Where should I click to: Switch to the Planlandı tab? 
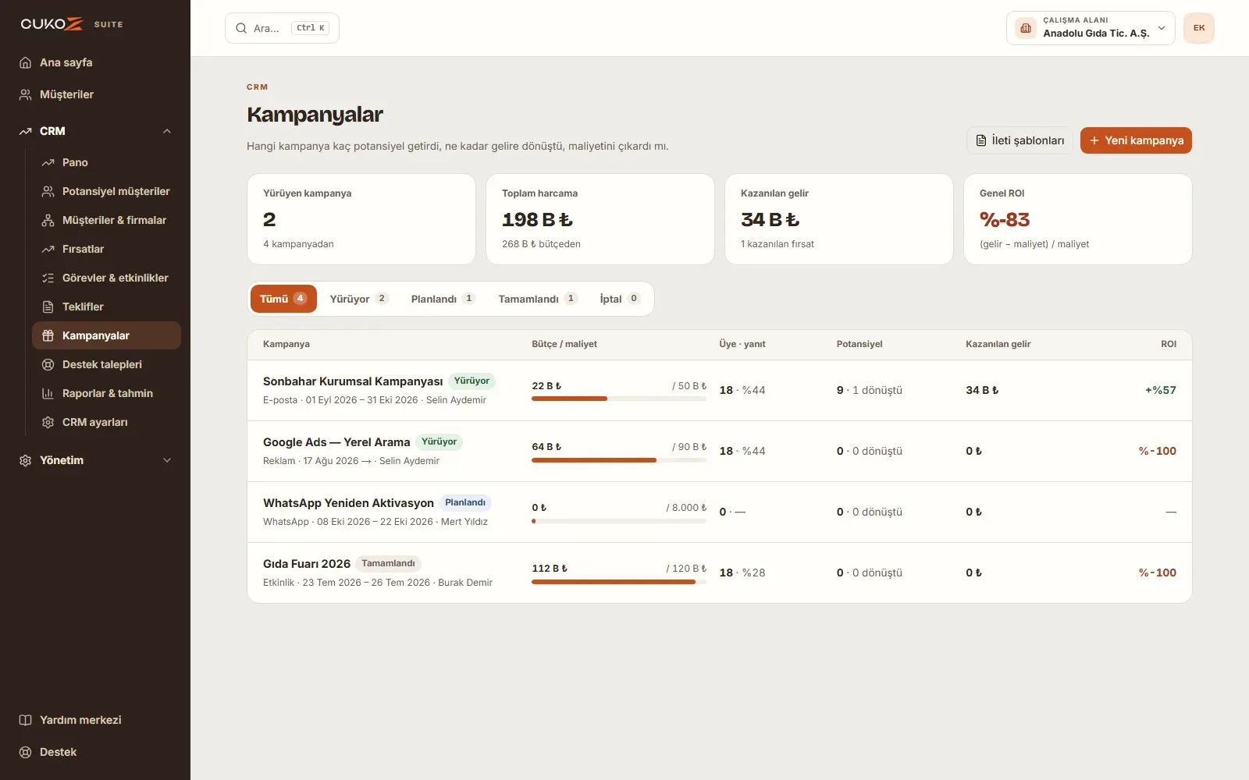(443, 299)
